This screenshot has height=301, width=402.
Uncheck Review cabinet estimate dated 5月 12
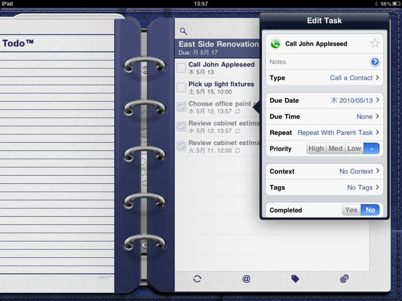click(x=182, y=127)
